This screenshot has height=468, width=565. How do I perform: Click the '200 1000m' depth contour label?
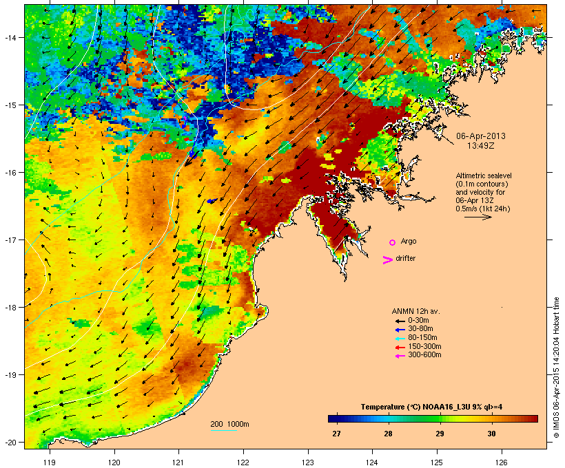(x=229, y=424)
